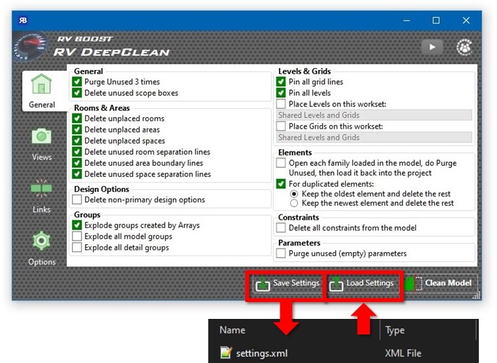Open the Options gear section
The height and width of the screenshot is (363, 497).
[x=42, y=248]
